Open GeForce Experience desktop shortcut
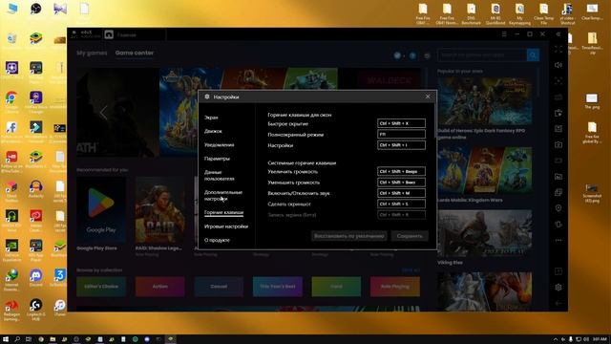This screenshot has height=344, width=611. [x=11, y=249]
